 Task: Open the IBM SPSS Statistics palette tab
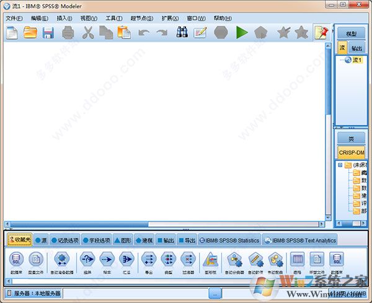point(229,240)
